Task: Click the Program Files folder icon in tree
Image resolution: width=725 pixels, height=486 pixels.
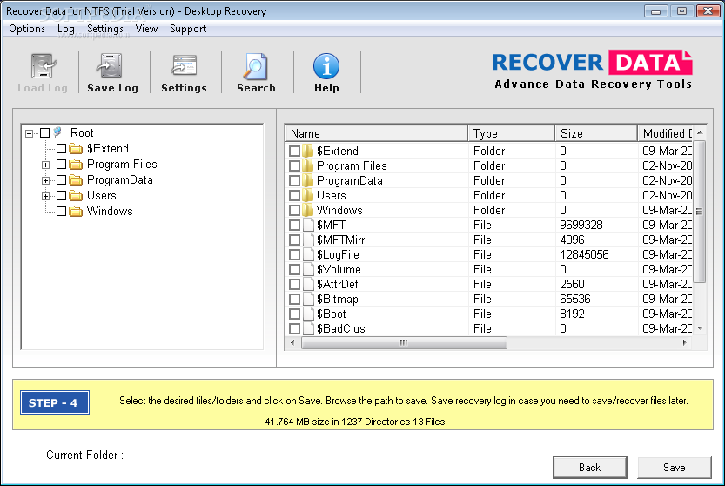Action: (x=76, y=165)
